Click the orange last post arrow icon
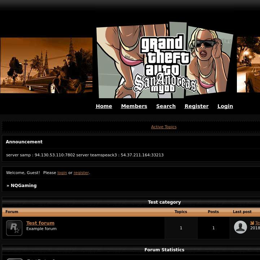260x260 pixels. (x=252, y=223)
